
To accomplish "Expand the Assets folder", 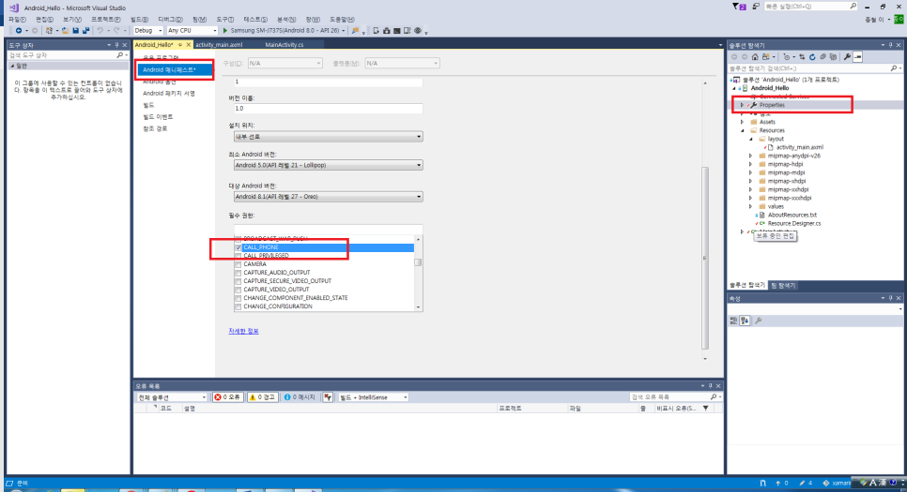I will (742, 122).
